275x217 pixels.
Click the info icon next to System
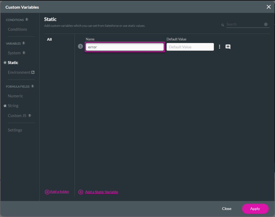[x=24, y=53]
